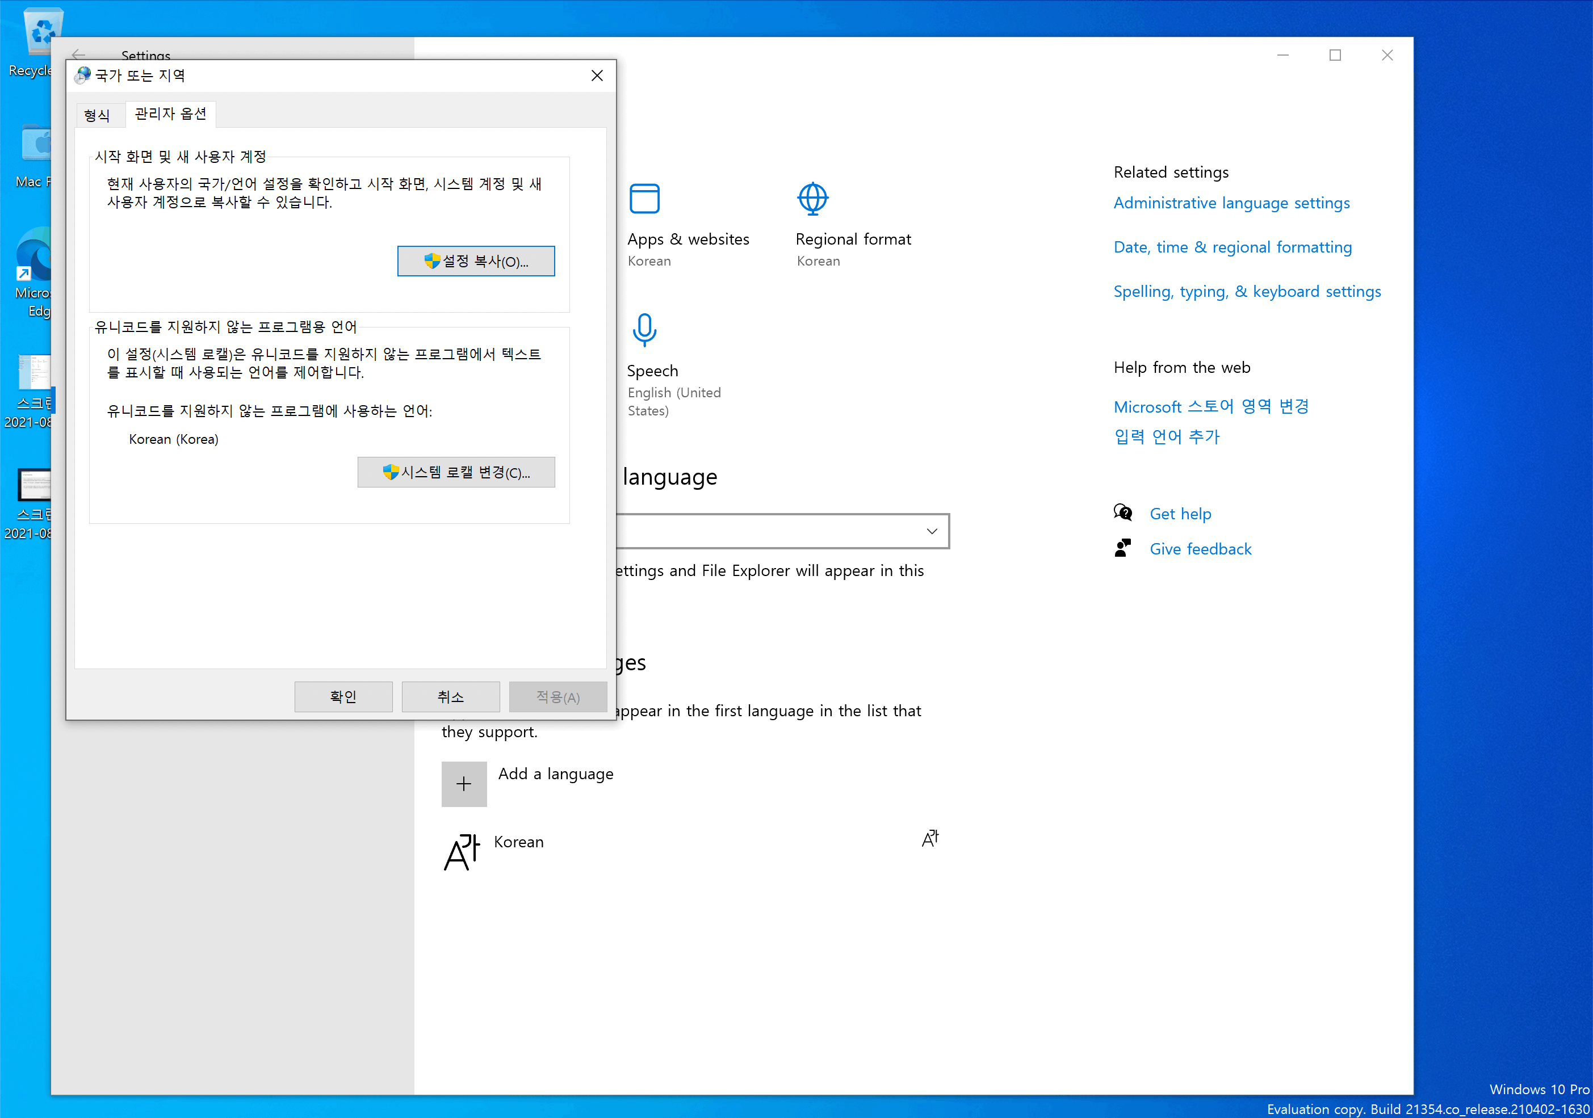Click the Speech microphone icon
Image resolution: width=1593 pixels, height=1118 pixels.
point(644,329)
